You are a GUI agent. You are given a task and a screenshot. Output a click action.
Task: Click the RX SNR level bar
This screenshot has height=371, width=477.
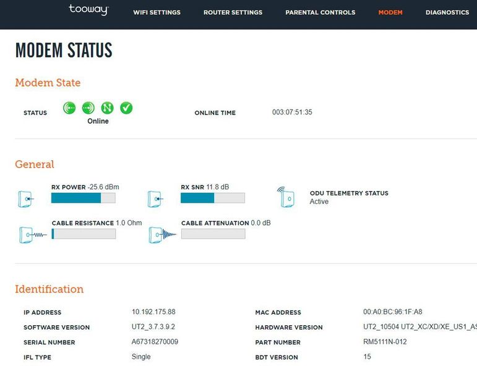pyautogui.click(x=212, y=198)
